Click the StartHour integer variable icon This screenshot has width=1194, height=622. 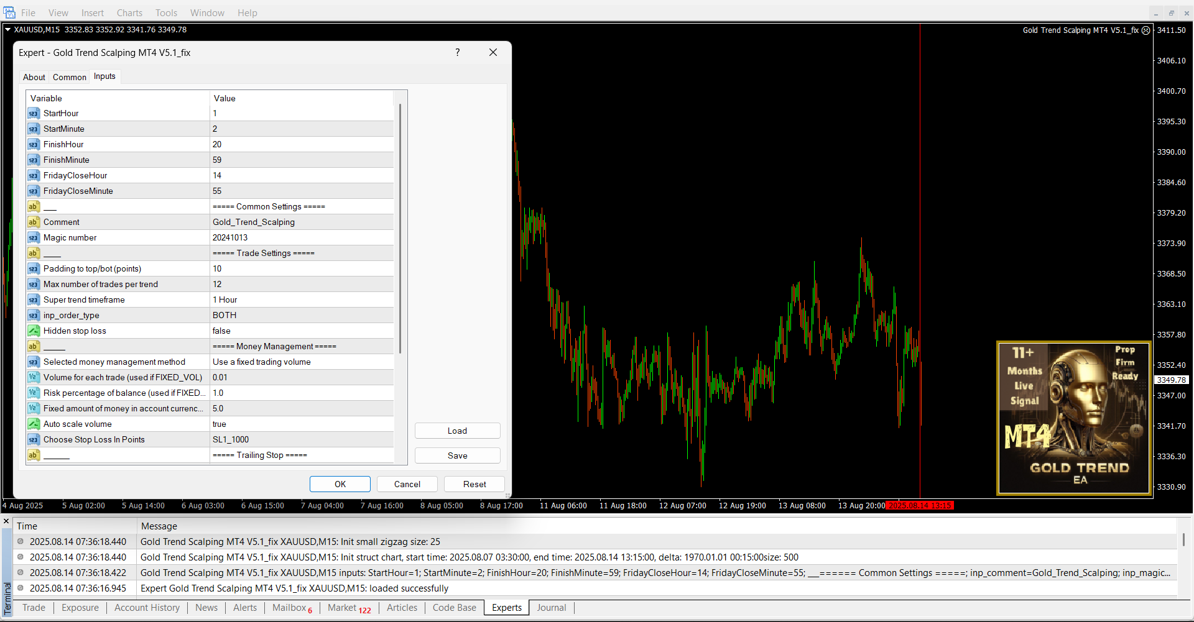click(34, 114)
